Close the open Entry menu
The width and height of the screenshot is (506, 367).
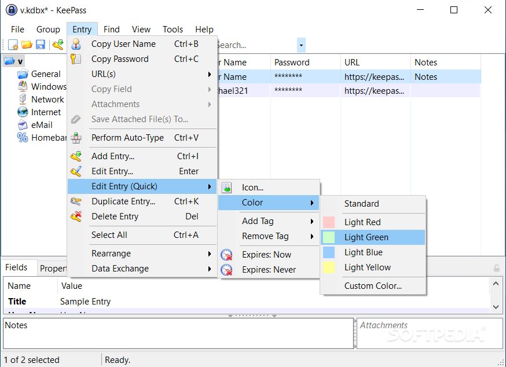pyautogui.click(x=82, y=30)
